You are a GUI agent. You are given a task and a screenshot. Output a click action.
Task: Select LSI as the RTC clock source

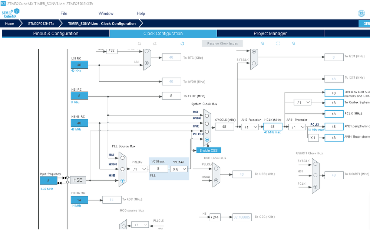[147, 63]
